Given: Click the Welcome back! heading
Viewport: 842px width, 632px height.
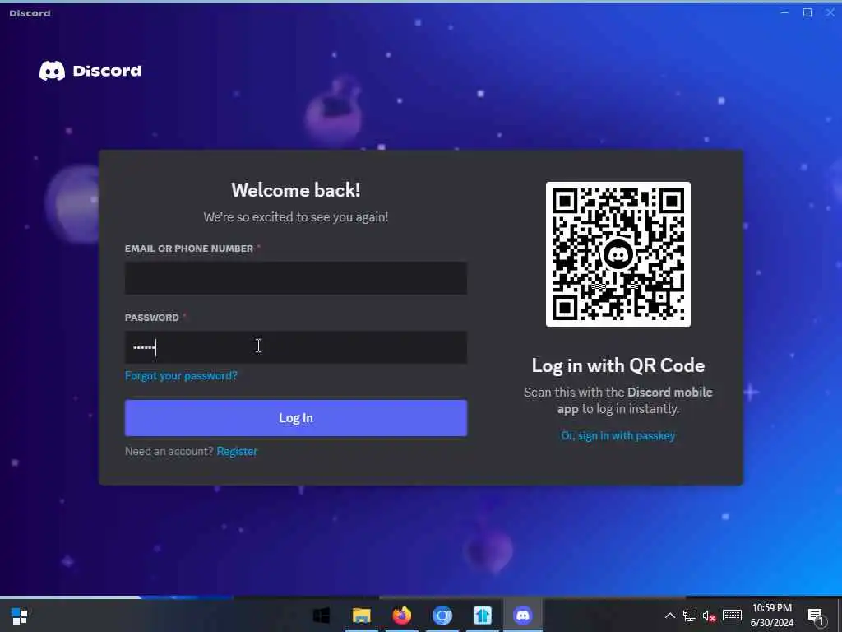Looking at the screenshot, I should tap(296, 190).
